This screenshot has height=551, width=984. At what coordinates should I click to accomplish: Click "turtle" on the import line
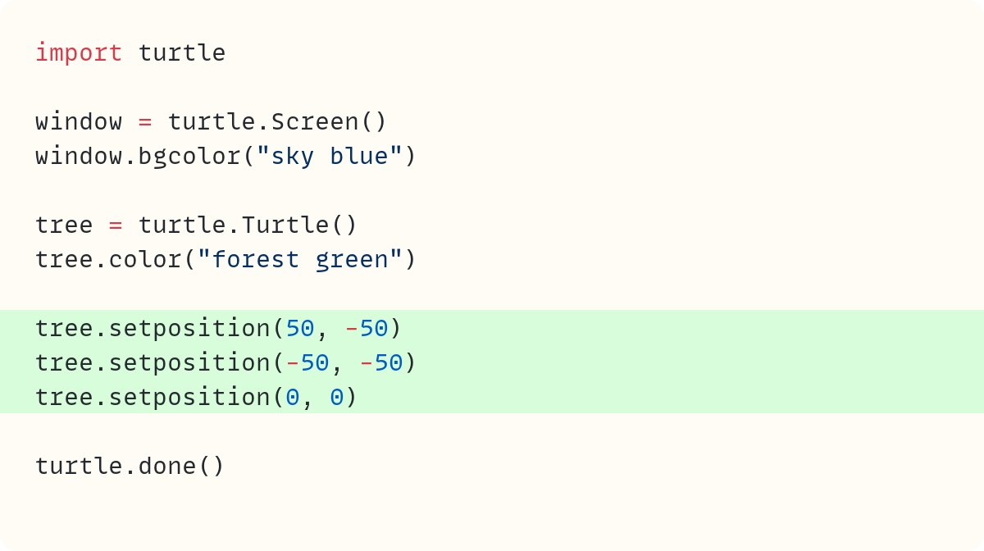(x=182, y=53)
